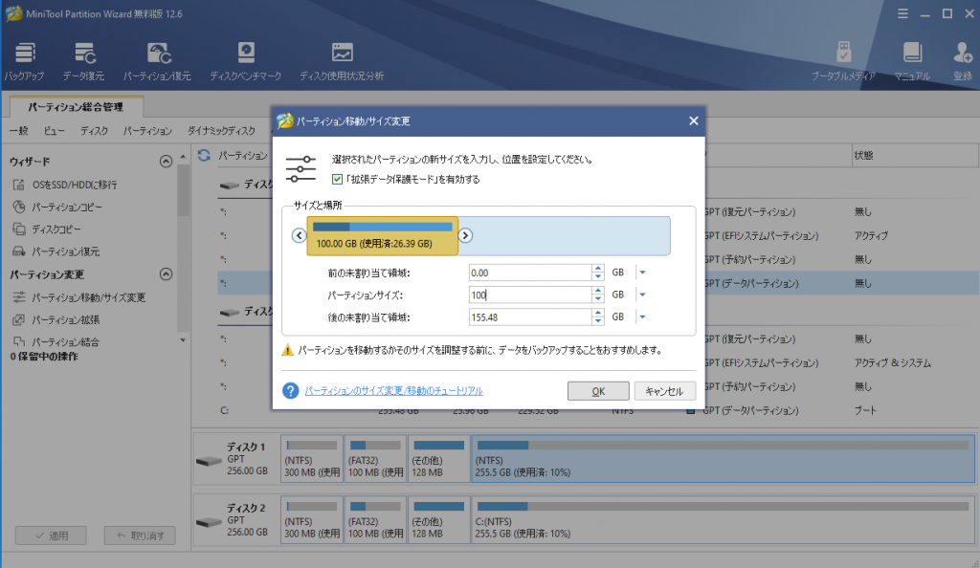
Task: Open the ビュー menu
Action: 54,130
